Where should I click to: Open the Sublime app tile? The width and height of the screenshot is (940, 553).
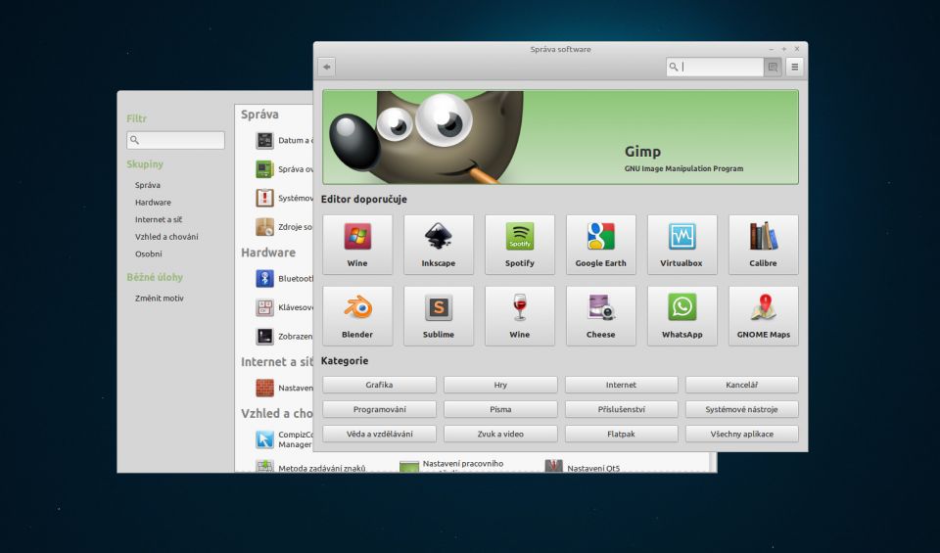coord(439,316)
